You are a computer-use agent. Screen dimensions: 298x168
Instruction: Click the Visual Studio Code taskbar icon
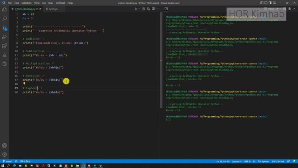pyautogui.click(x=83, y=166)
